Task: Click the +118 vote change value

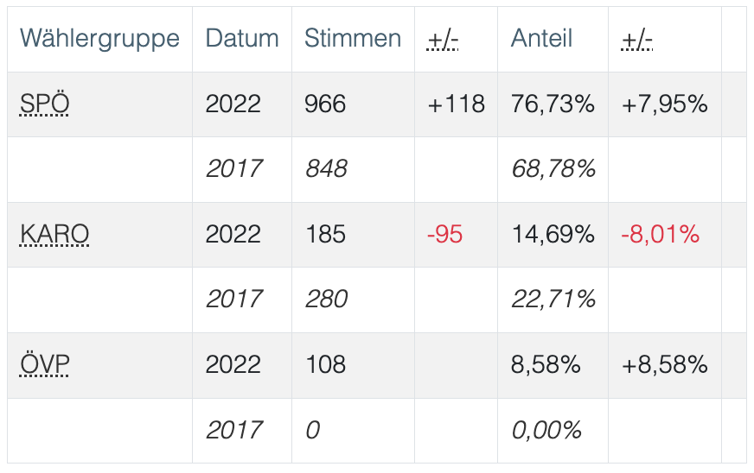Action: 456,104
